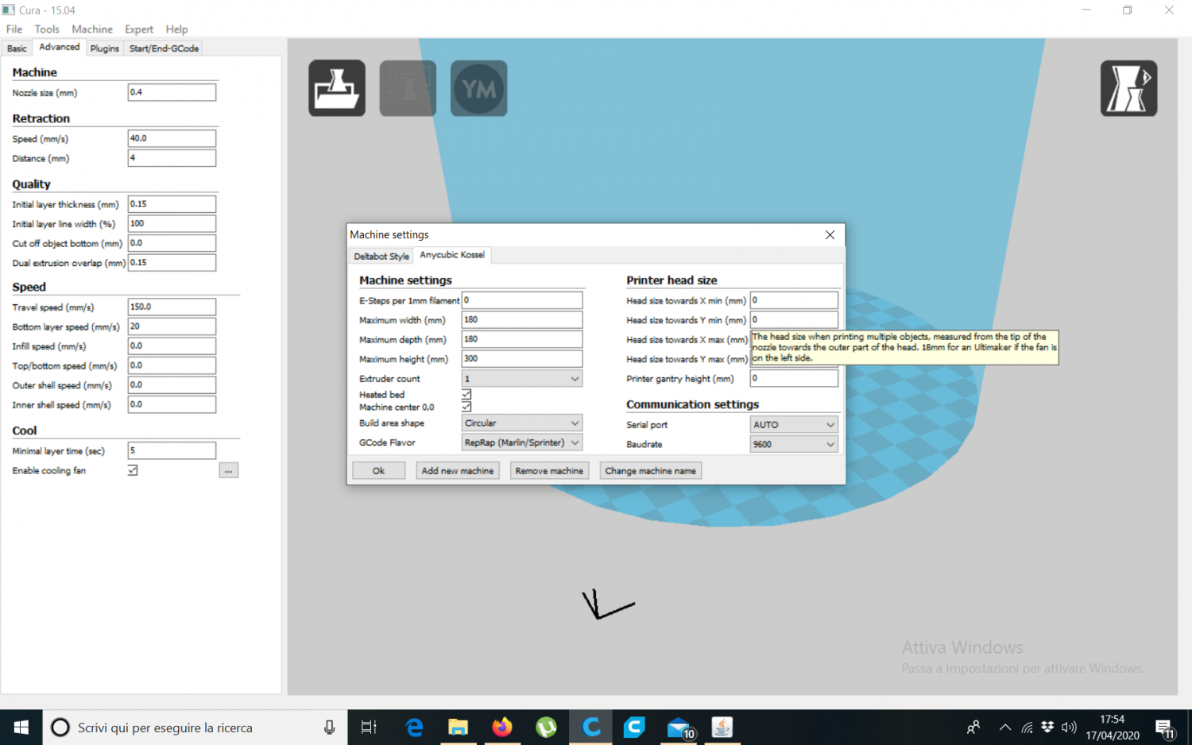Switch to the active Cura taskbar icon
The image size is (1192, 745).
coord(590,728)
